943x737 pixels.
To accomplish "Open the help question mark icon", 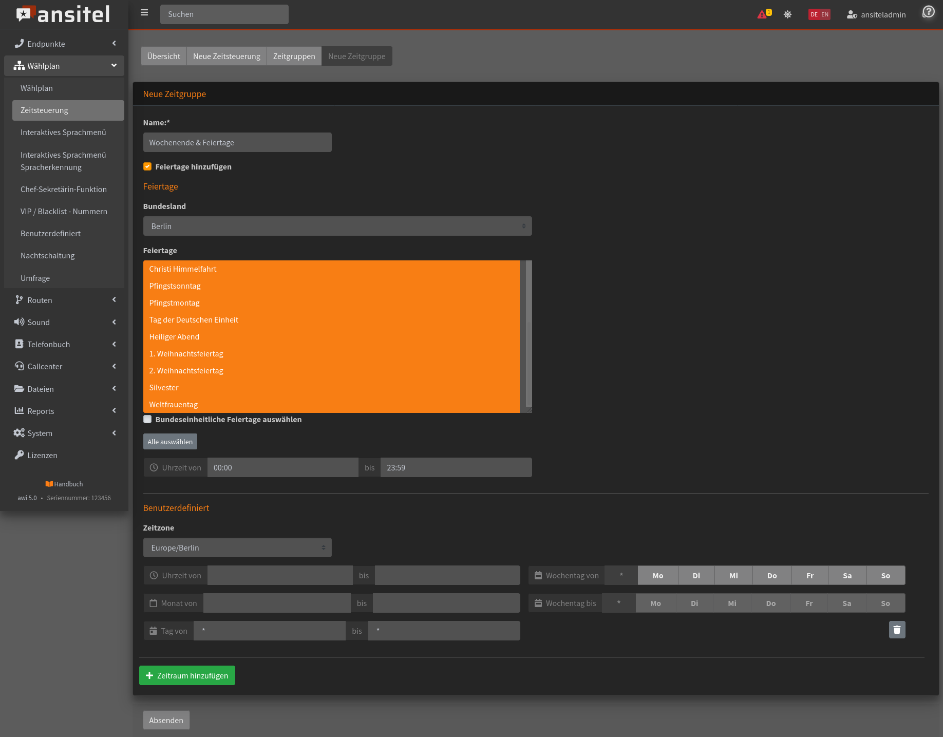I will [928, 12].
